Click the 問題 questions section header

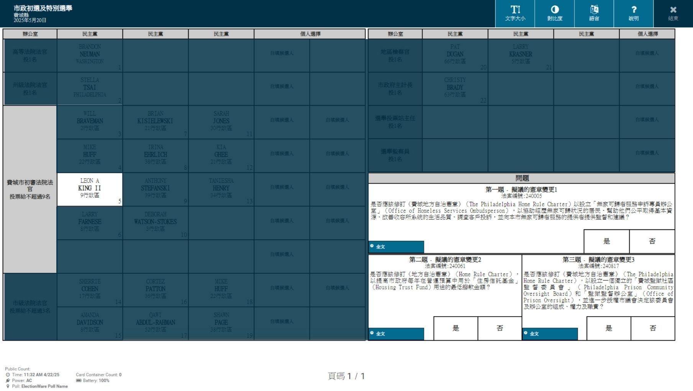pos(521,178)
